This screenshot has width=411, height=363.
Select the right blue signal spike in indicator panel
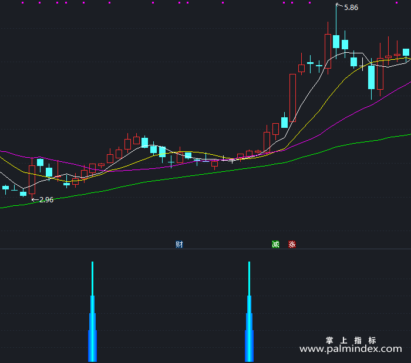point(250,311)
